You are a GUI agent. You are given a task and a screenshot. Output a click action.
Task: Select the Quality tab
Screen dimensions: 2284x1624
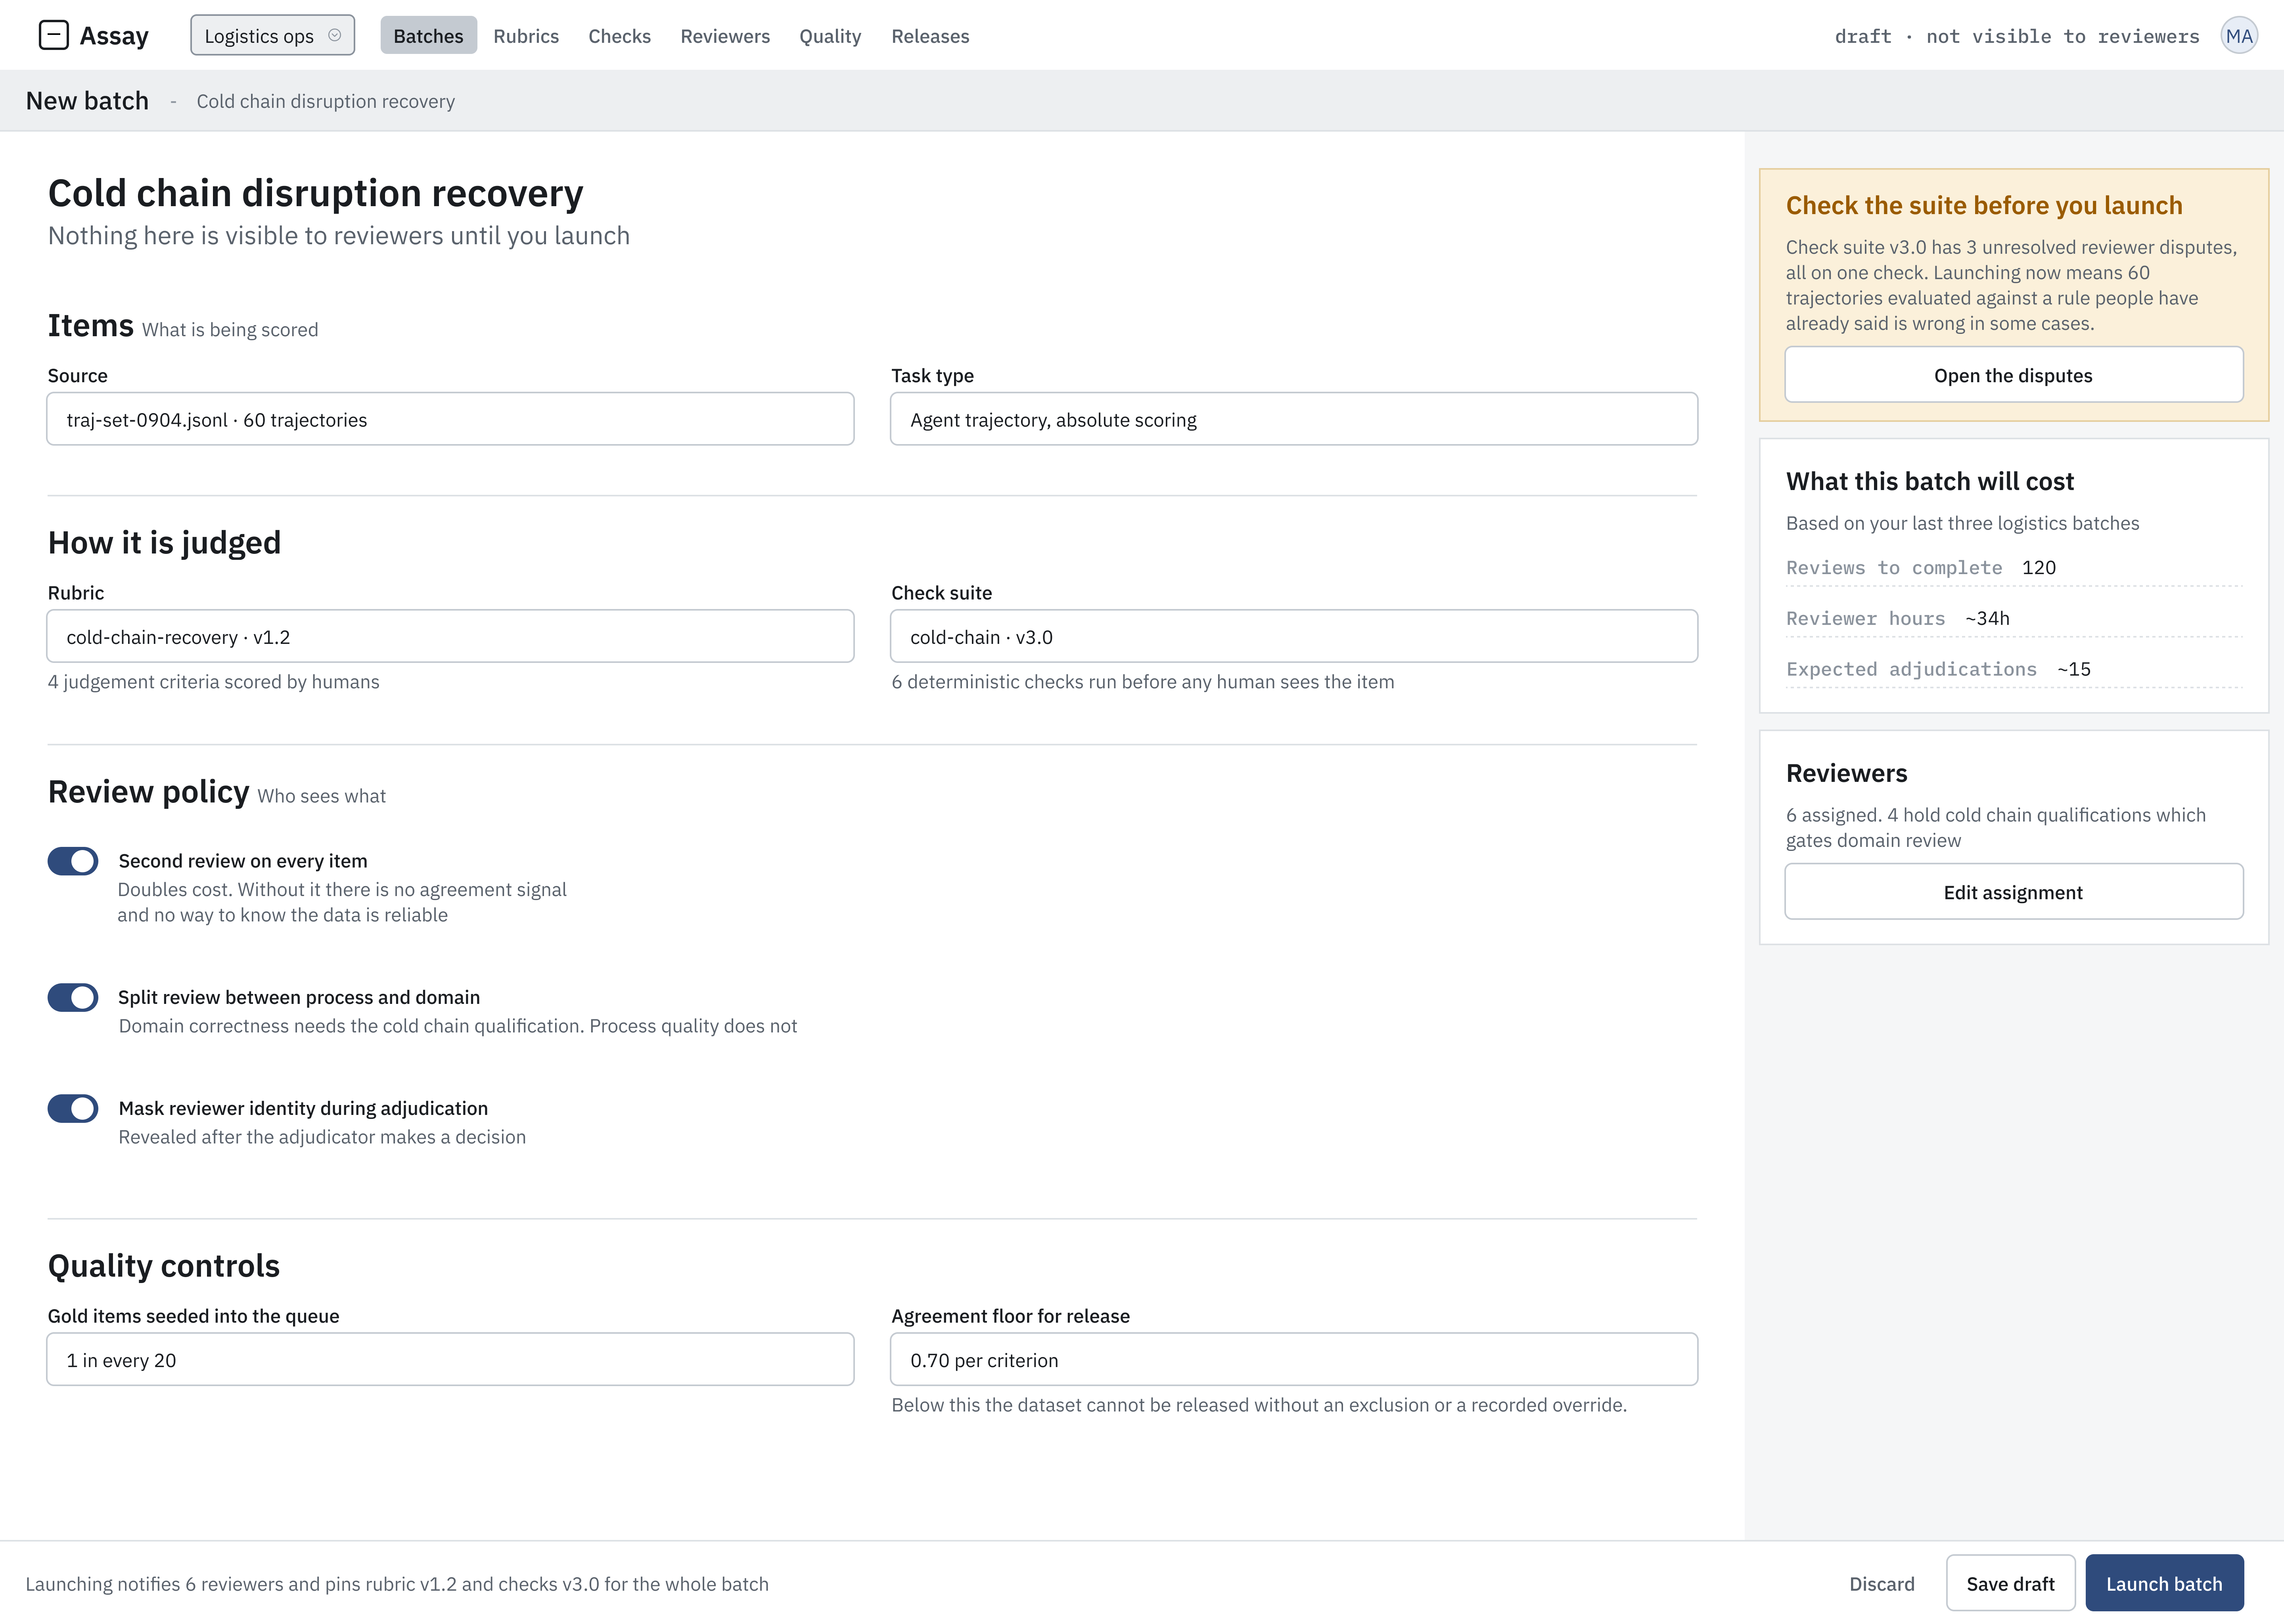pyautogui.click(x=830, y=36)
